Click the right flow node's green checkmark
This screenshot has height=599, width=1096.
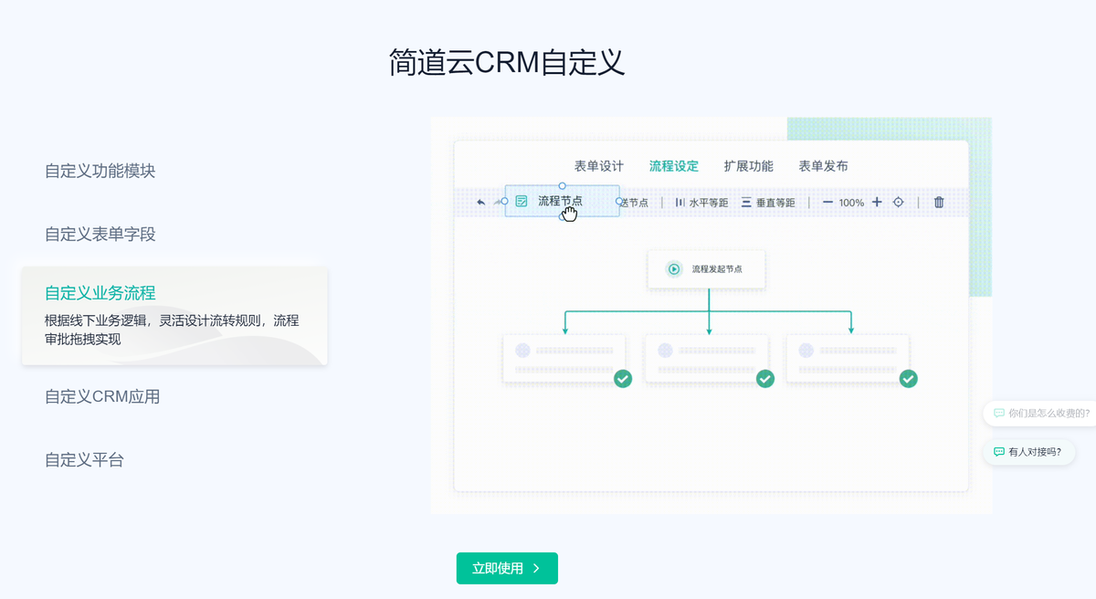(x=908, y=378)
